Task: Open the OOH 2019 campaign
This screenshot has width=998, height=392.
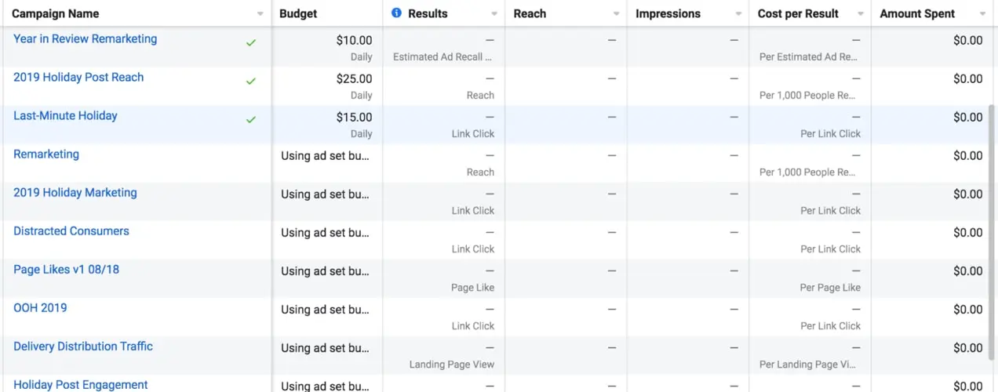Action: click(40, 308)
